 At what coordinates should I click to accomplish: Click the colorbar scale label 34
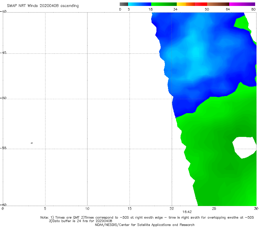pos(175,9)
